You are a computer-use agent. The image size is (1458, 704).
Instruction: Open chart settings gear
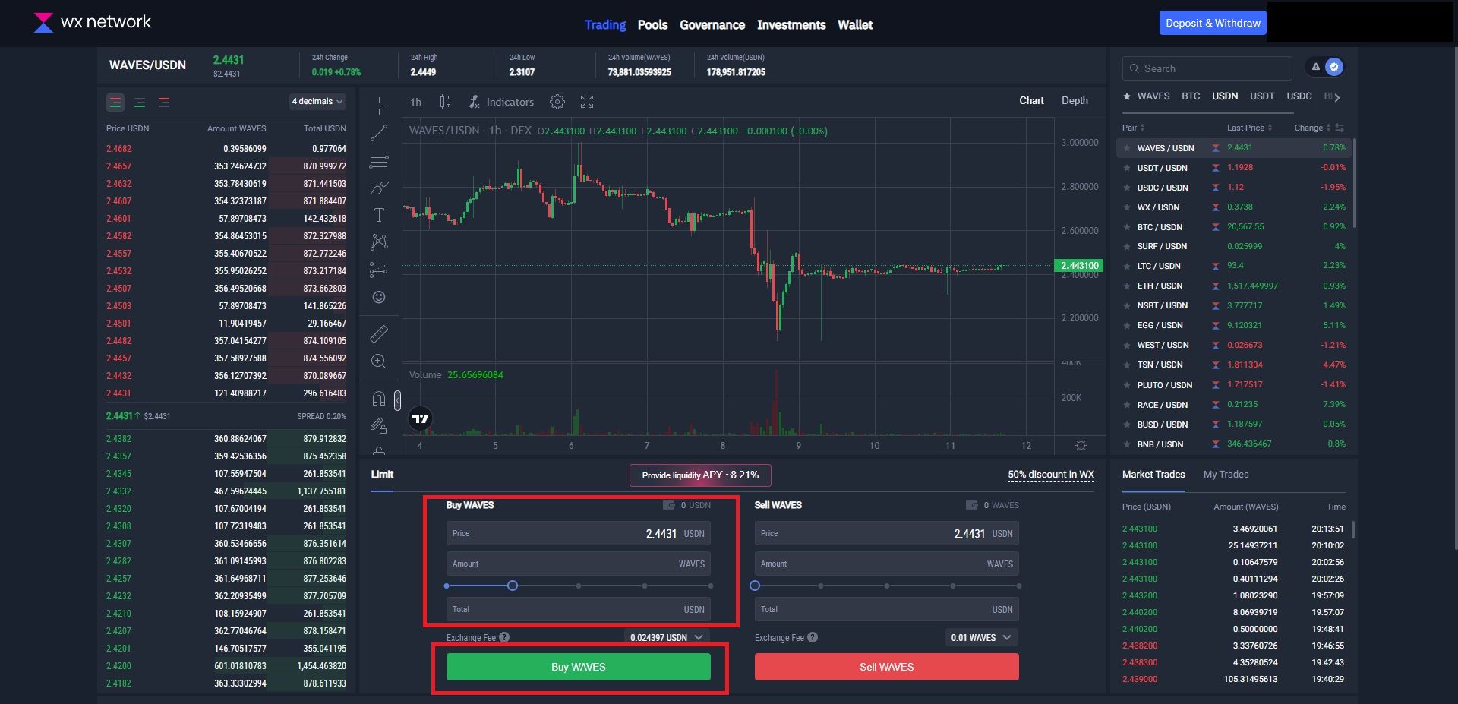[557, 102]
